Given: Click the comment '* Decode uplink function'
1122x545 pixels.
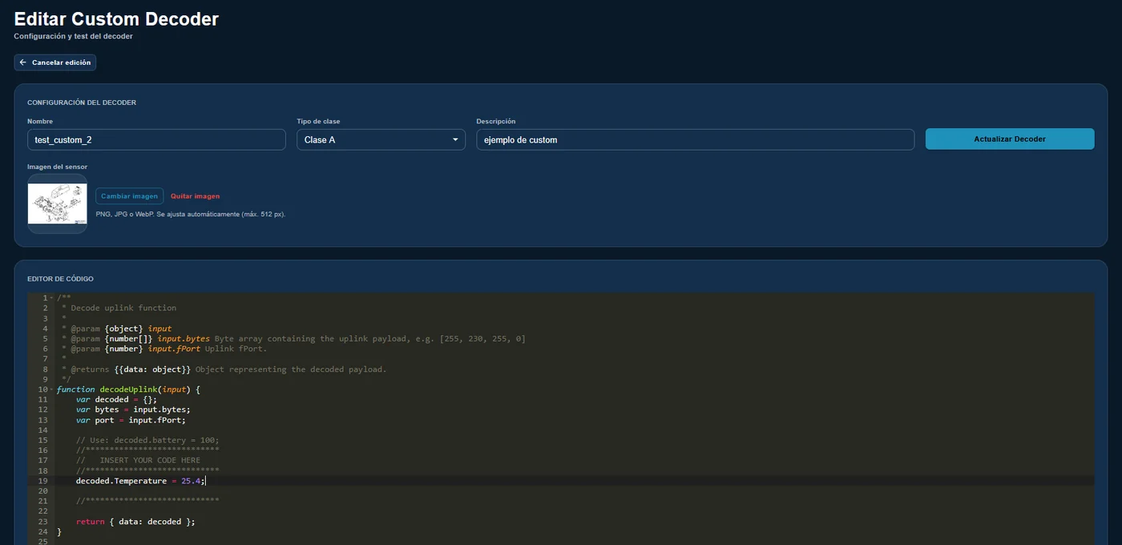Looking at the screenshot, I should 119,308.
